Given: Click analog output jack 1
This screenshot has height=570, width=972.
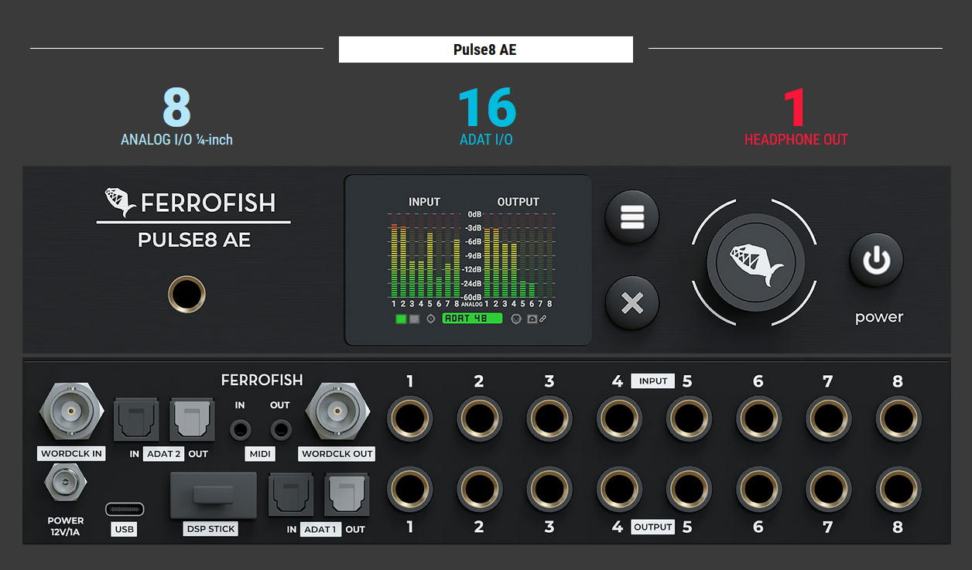Looking at the screenshot, I should (x=409, y=490).
